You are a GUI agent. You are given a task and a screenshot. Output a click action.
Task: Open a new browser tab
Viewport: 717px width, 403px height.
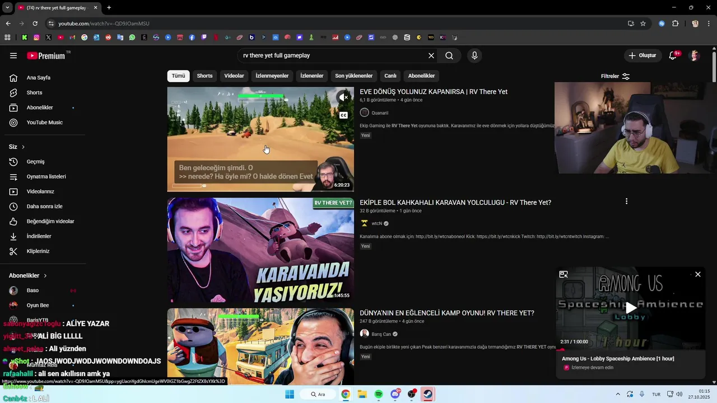coord(109,8)
